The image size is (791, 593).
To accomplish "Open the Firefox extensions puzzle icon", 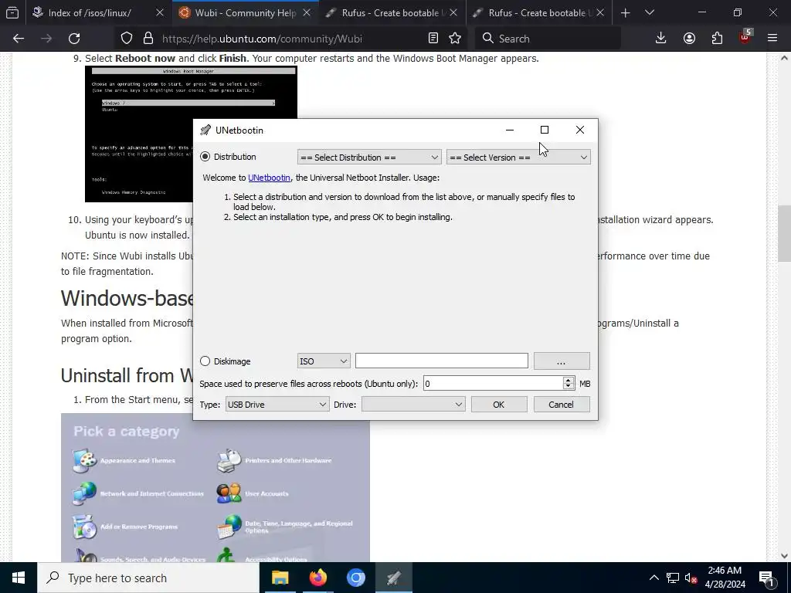I will [x=717, y=39].
